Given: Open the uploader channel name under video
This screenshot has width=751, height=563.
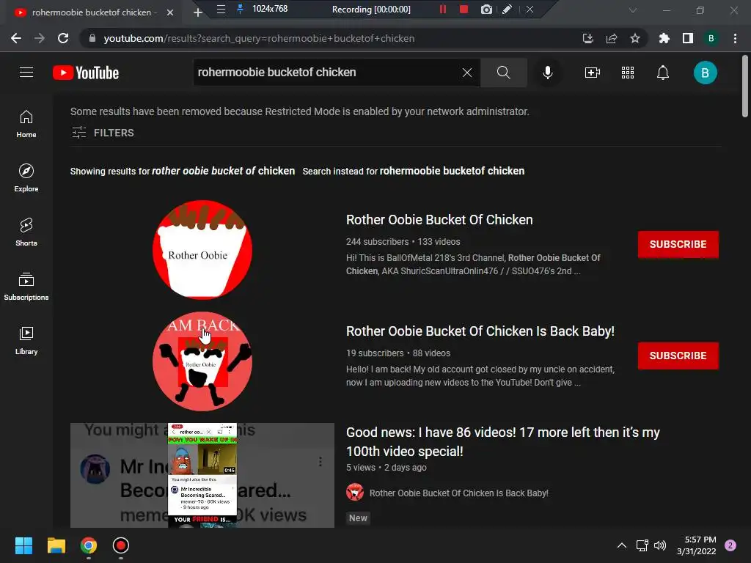Looking at the screenshot, I should coord(458,493).
